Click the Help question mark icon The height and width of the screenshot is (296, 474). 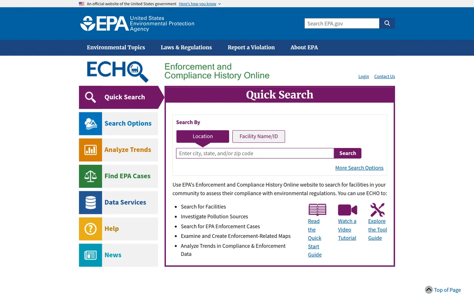[90, 229]
